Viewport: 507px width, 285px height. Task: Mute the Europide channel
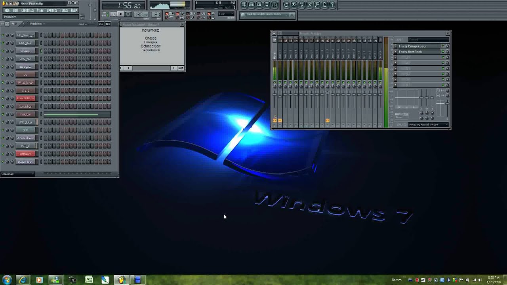coord(3,66)
